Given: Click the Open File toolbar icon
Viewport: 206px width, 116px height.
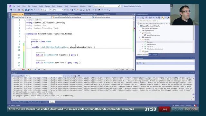Looking at the screenshot, I should click(23, 10).
